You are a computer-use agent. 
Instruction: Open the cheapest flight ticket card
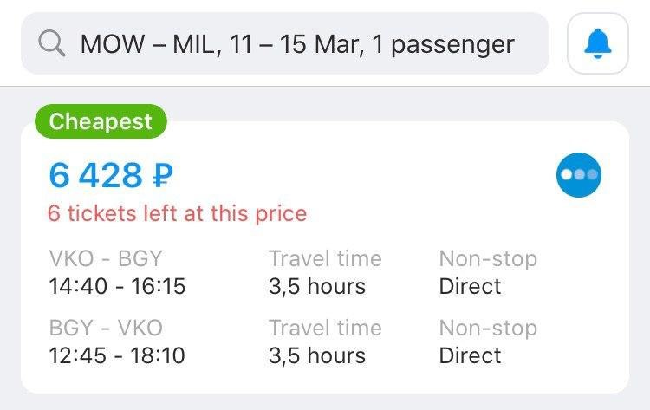[x=325, y=257]
